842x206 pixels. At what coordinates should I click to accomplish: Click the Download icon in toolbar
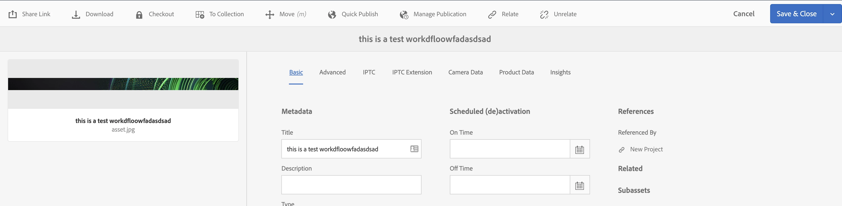coord(76,15)
